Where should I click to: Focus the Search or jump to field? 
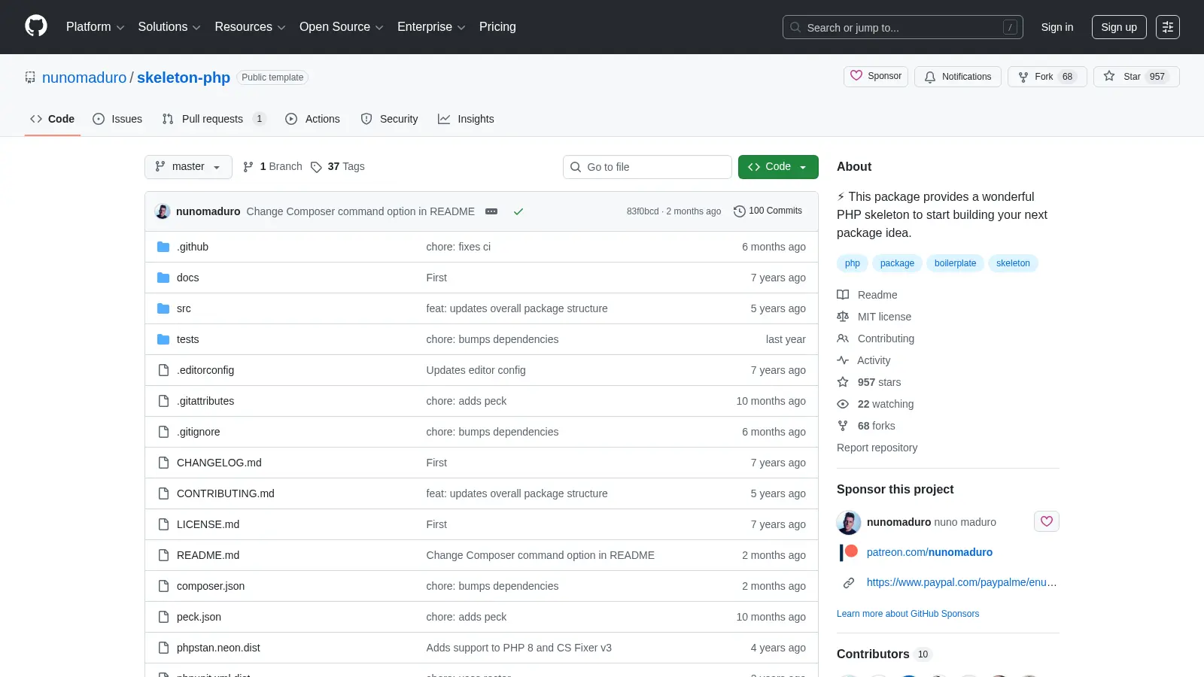(903, 27)
